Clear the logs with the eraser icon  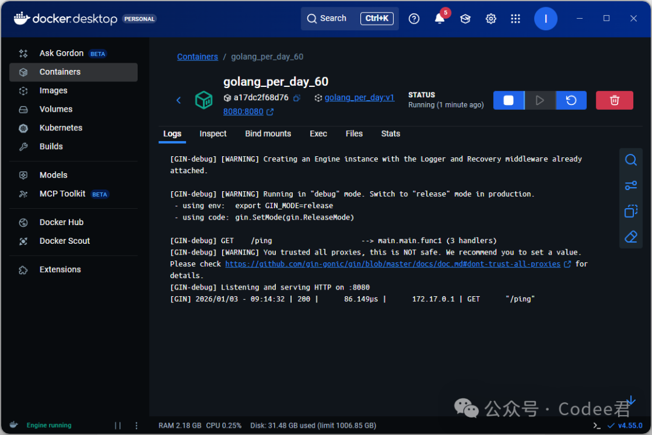click(x=631, y=237)
